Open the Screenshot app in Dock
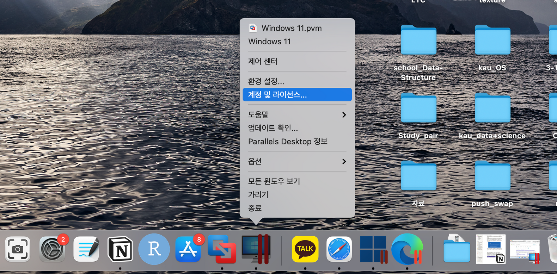 point(17,249)
